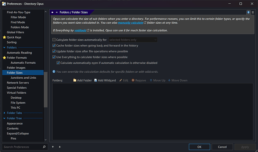Open the selected folders only dropdown
Screen dimensions: 258x152
133,40
